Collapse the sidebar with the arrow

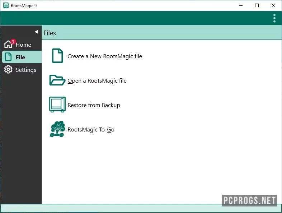[37, 32]
